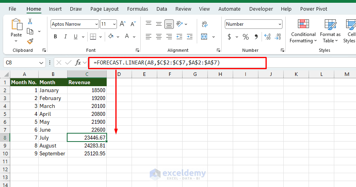Align text right
Image resolution: width=356 pixels, height=187 pixels.
point(169,37)
